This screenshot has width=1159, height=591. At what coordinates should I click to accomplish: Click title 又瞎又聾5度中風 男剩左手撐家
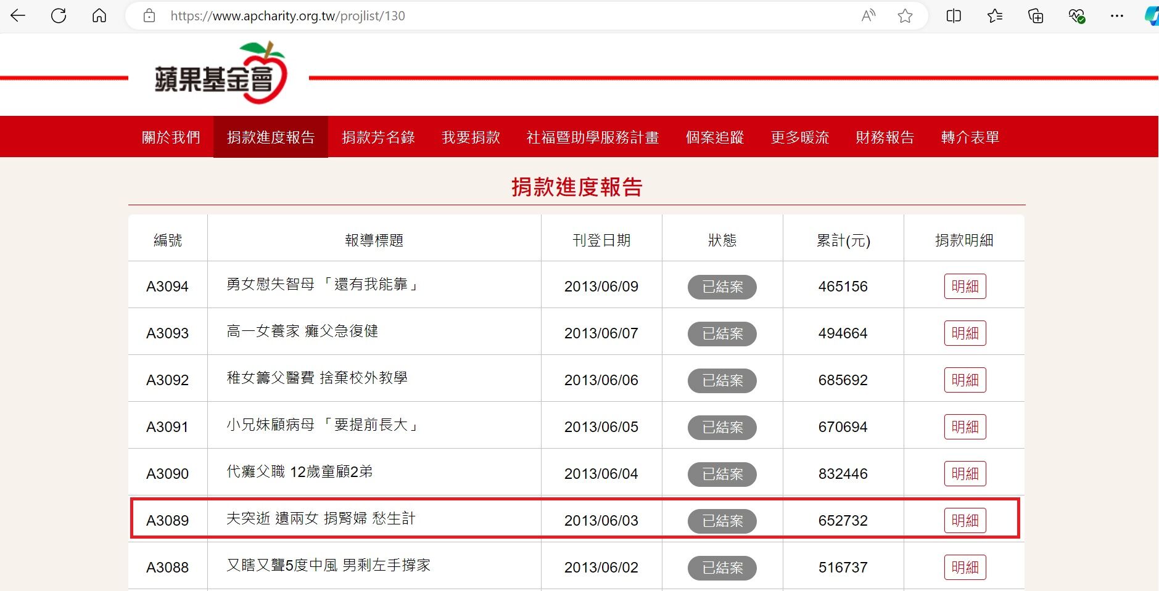click(x=328, y=565)
